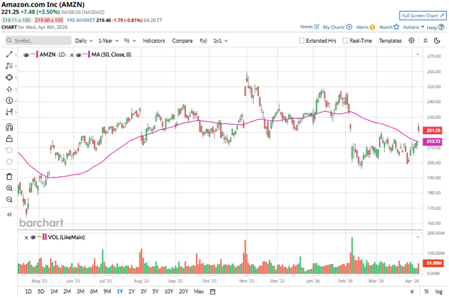Click the AMZN red color swatch in legend

37,54
